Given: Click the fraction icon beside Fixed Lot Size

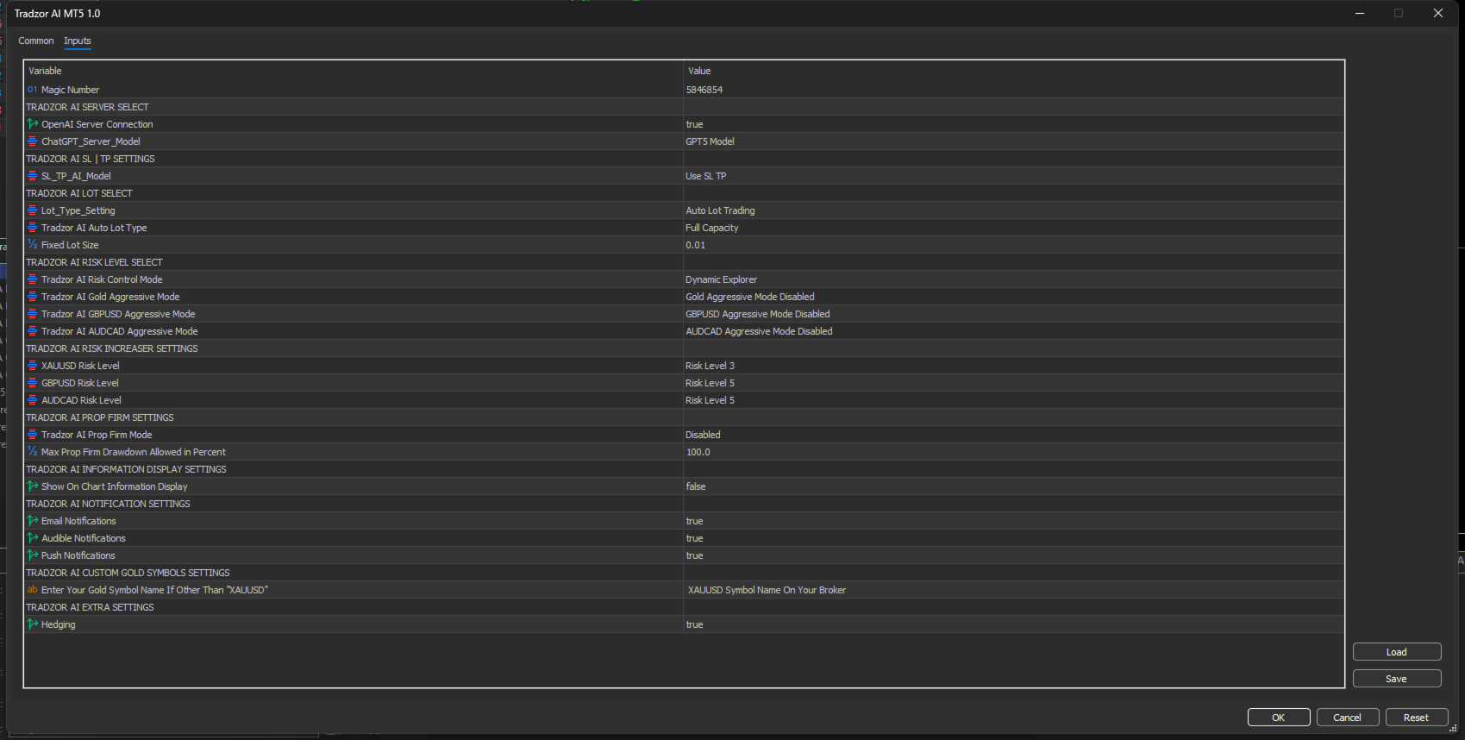Looking at the screenshot, I should [32, 245].
